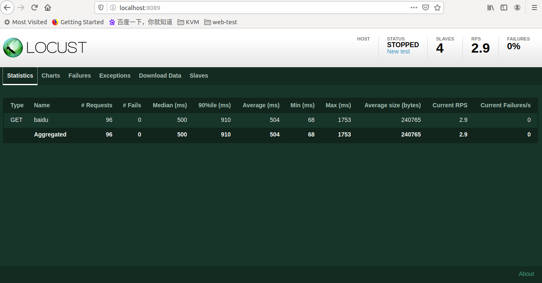Image resolution: width=542 pixels, height=283 pixels.
Task: Open Firefox hamburger application menu
Action: [x=534, y=8]
